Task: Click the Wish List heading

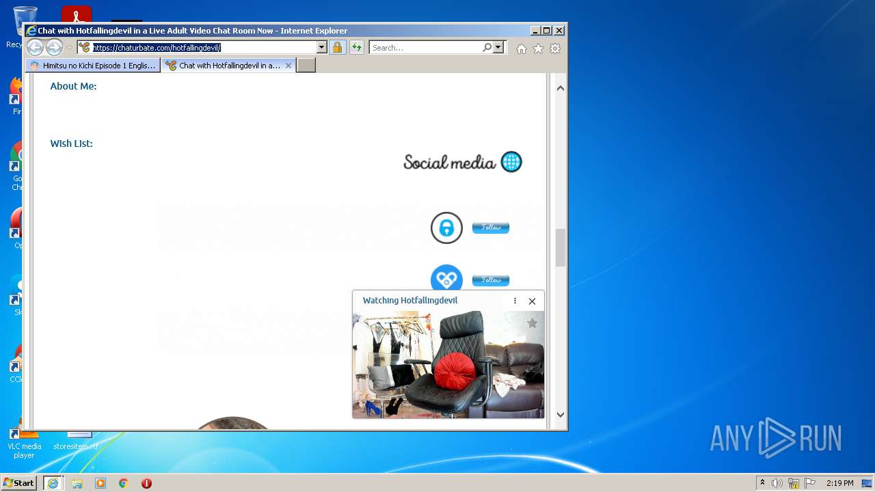Action: coord(71,143)
